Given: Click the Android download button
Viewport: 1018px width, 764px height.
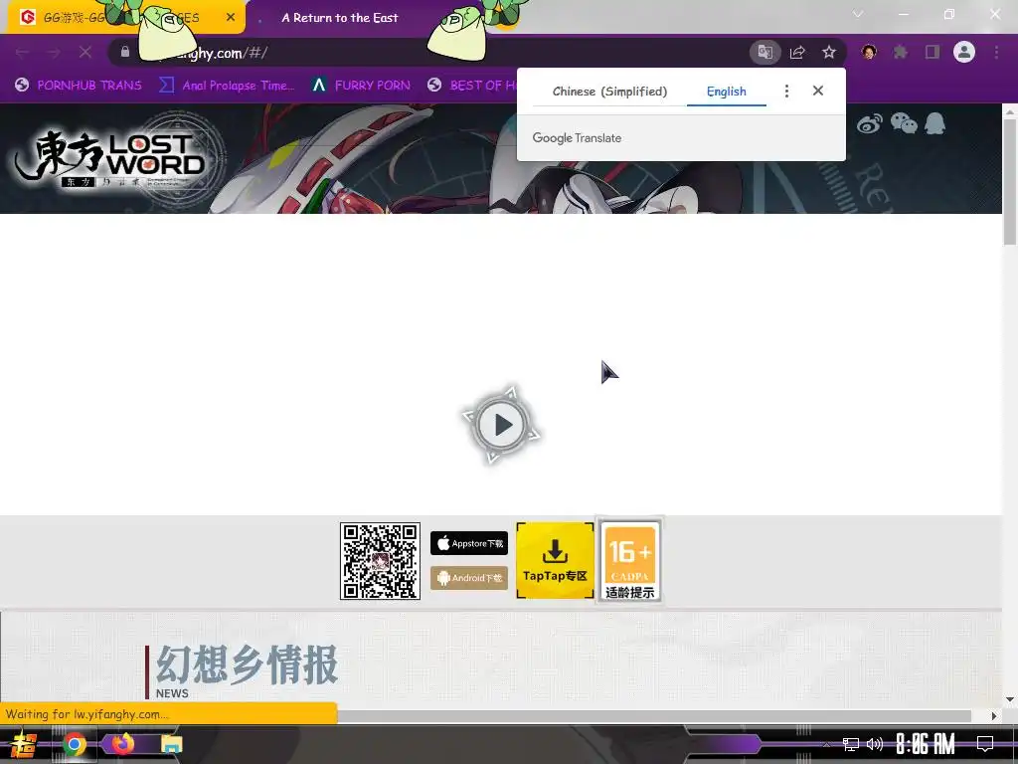Looking at the screenshot, I should pyautogui.click(x=469, y=578).
